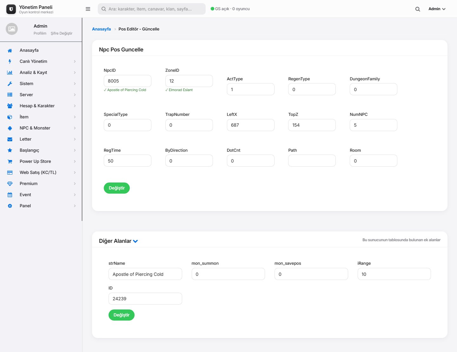The height and width of the screenshot is (352, 457).
Task: Open the Profilim link
Action: coord(40,33)
